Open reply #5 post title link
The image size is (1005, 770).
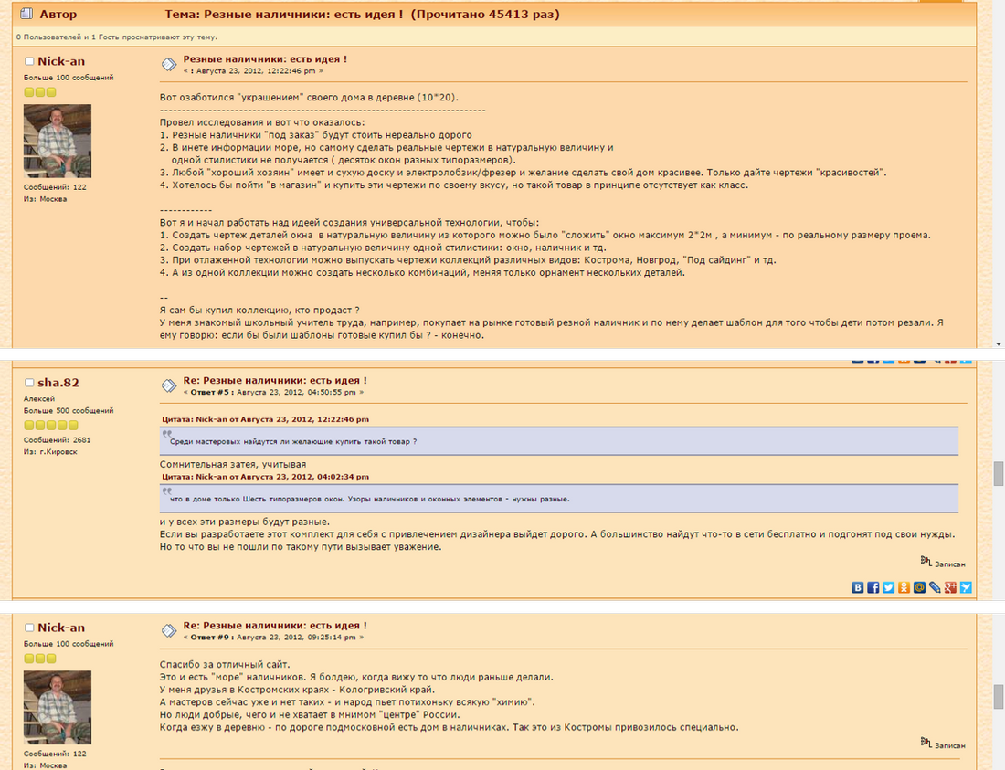[x=275, y=380]
